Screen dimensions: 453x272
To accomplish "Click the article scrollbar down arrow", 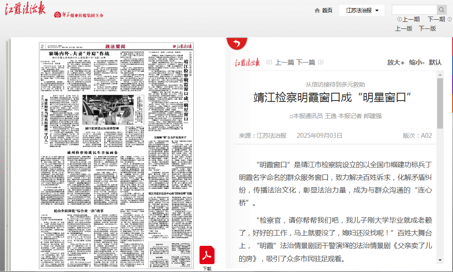I will (440, 260).
